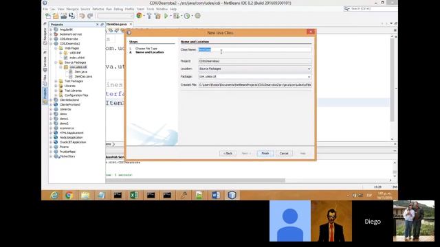Open the Location dropdown in dialog
Viewport: 440px width, 247px height.
[x=309, y=69]
